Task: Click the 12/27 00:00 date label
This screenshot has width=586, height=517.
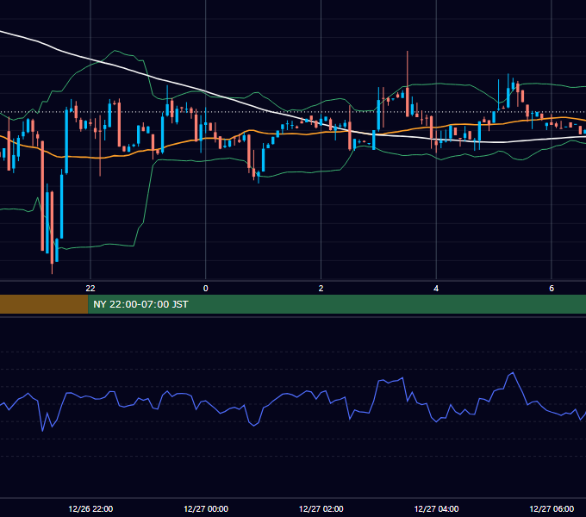Action: click(x=206, y=508)
